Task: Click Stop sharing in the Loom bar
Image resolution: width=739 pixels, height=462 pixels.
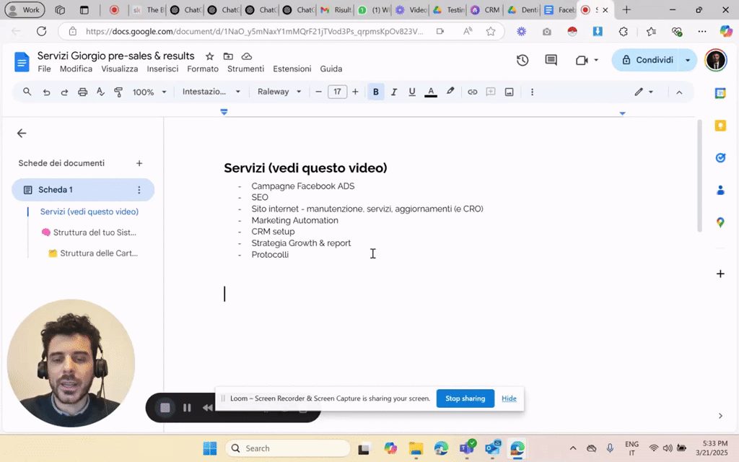Action: point(465,398)
